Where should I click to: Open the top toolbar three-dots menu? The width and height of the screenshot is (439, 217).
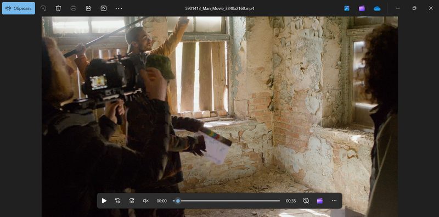coord(119,8)
